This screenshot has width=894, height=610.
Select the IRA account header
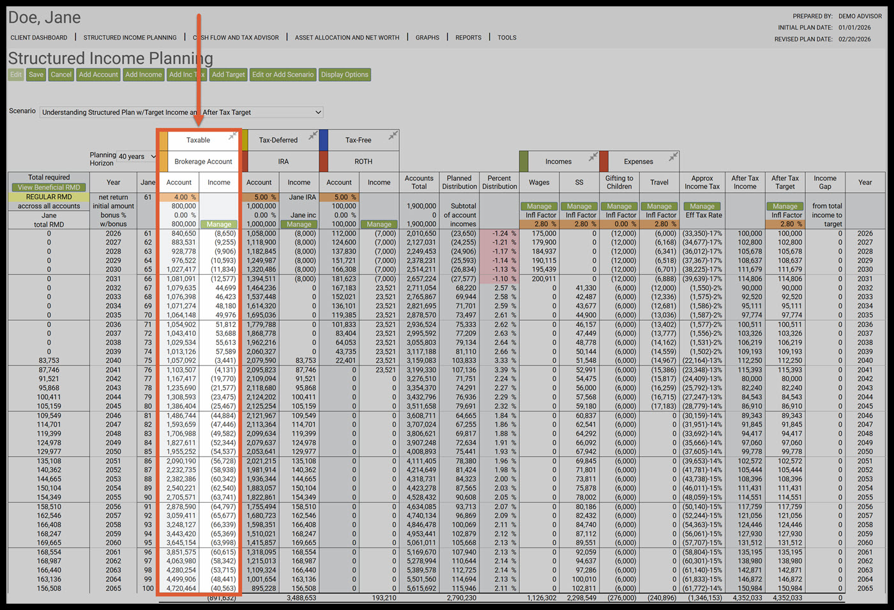[284, 162]
